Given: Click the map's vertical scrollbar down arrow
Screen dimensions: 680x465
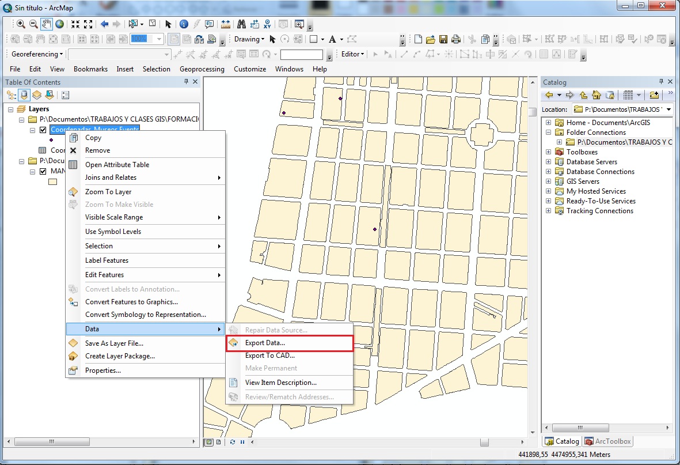Looking at the screenshot, I should 531,432.
